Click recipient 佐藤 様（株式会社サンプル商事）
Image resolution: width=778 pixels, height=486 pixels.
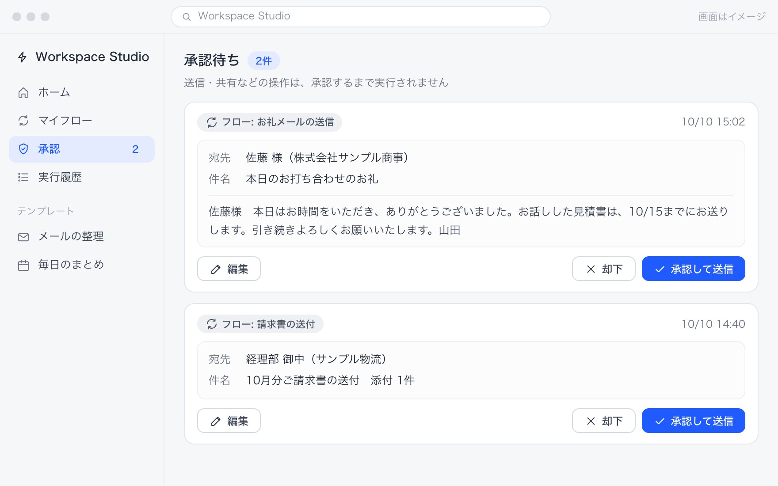(x=330, y=158)
